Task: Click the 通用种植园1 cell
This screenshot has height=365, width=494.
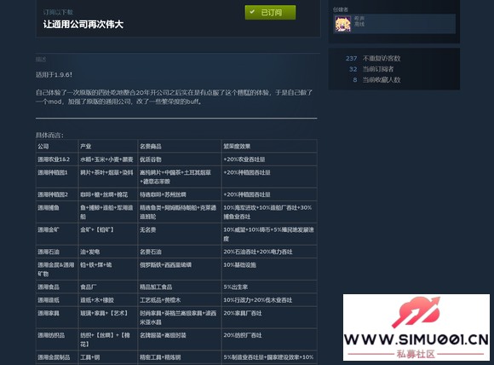Action: pyautogui.click(x=57, y=177)
